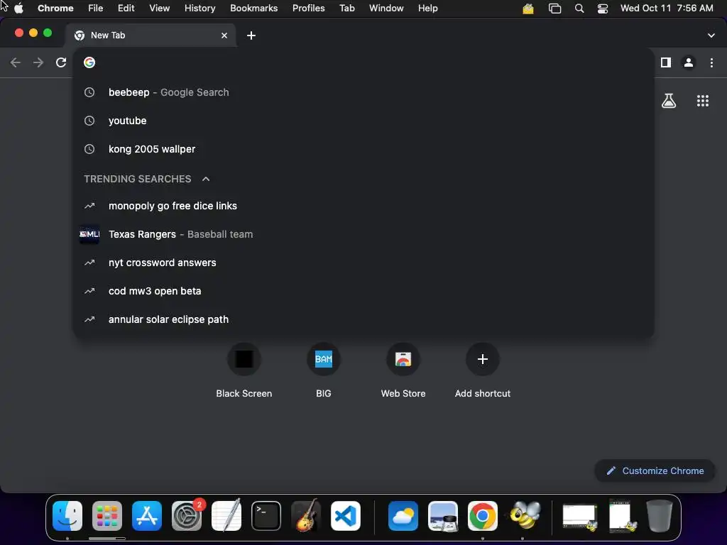Open Terminal from the dock

[x=266, y=516]
